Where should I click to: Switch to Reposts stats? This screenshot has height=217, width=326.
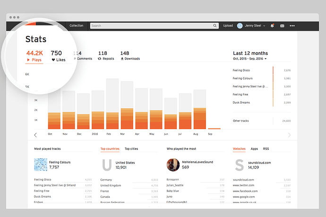(x=106, y=56)
